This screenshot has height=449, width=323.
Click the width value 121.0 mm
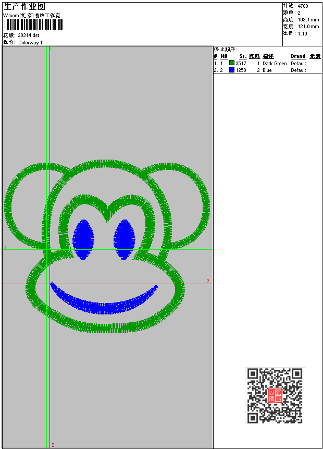[308, 27]
